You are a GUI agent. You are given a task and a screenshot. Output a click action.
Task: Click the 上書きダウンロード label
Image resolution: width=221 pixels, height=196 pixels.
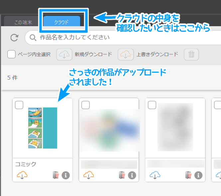pos(157,54)
